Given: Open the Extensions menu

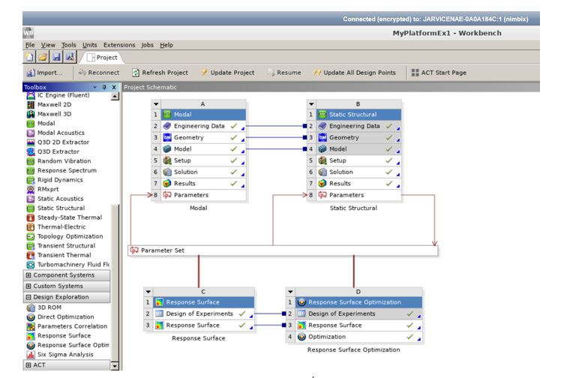Looking at the screenshot, I should coord(119,45).
